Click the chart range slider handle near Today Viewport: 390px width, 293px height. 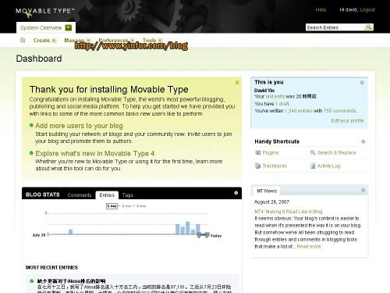[x=207, y=235]
